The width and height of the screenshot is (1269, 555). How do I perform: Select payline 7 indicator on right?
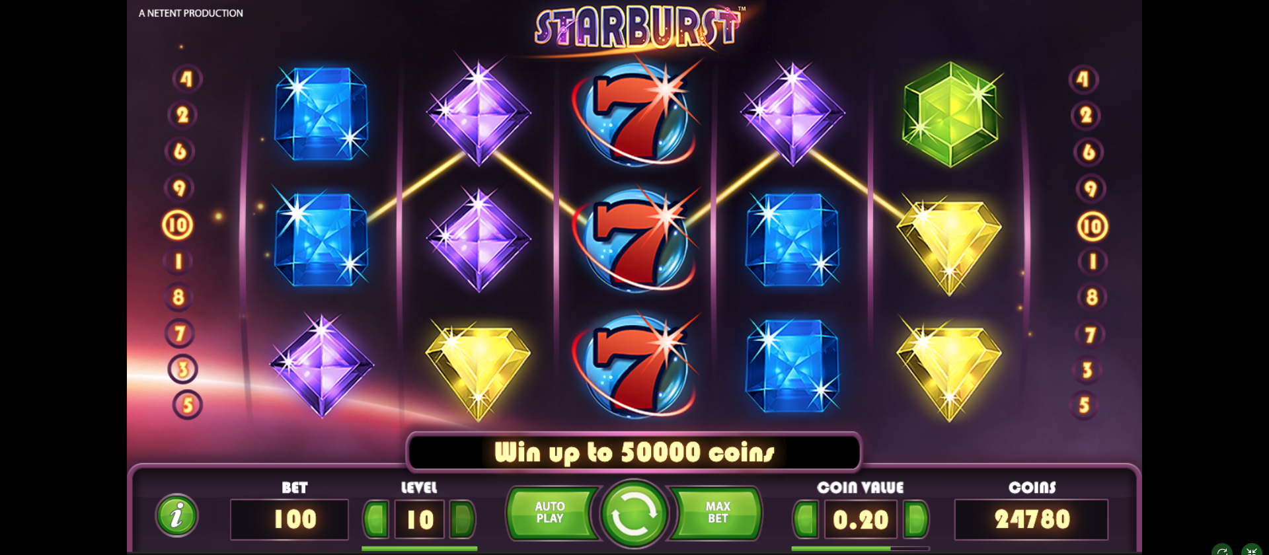(x=1091, y=334)
